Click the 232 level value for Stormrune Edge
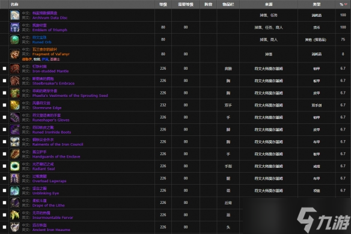The width and height of the screenshot is (351, 234). (x=163, y=105)
